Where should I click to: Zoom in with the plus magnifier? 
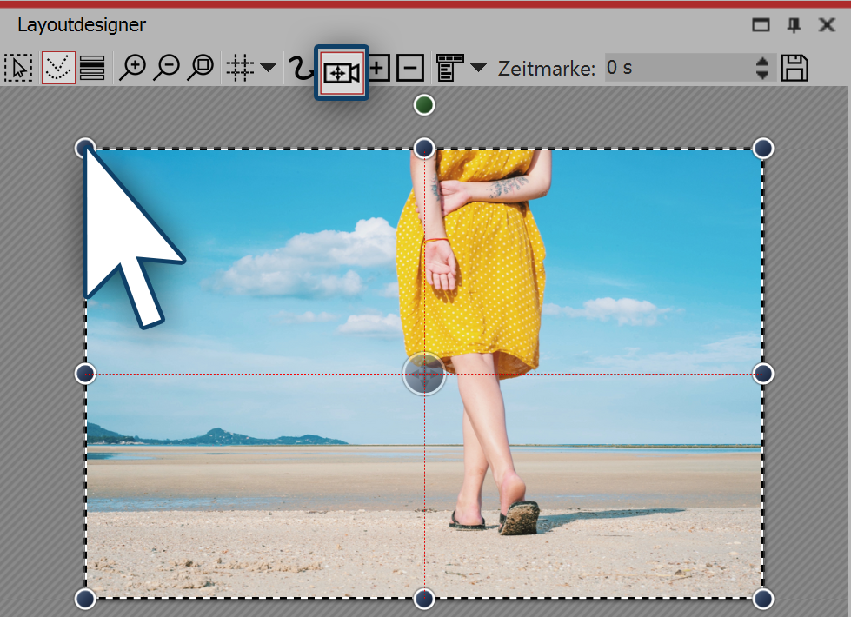click(x=132, y=68)
